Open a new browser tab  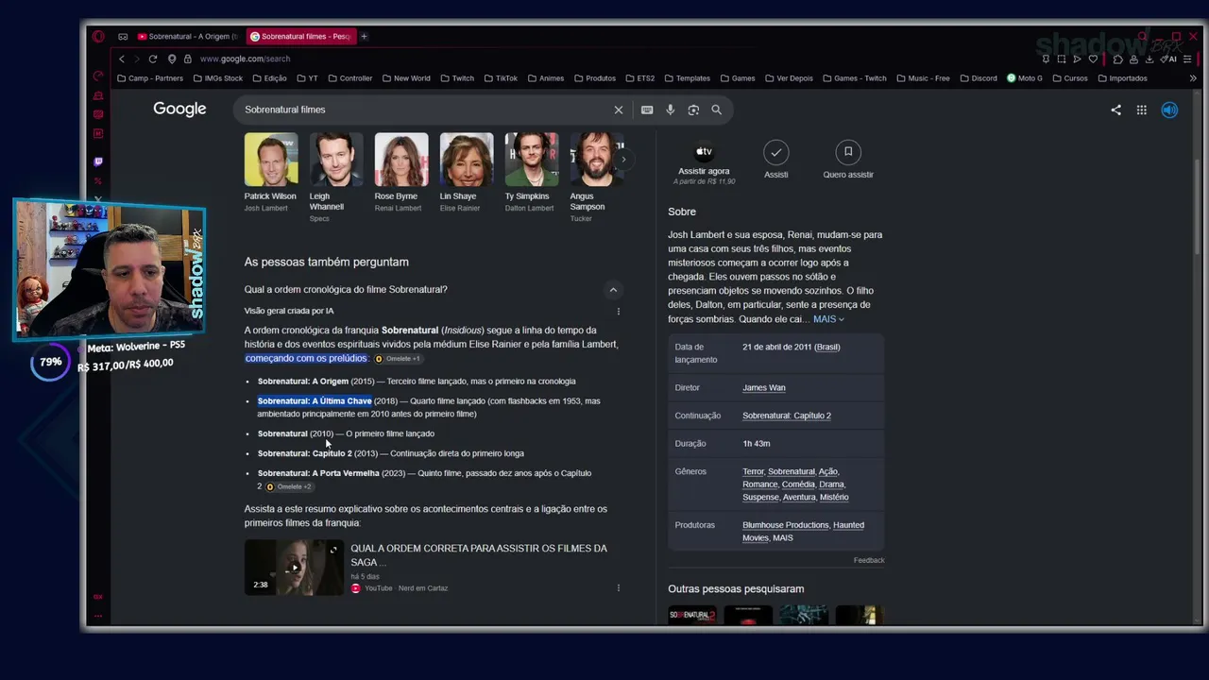[x=364, y=37]
